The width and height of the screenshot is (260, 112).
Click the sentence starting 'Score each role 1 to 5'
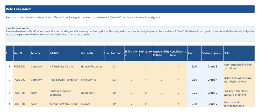click(83, 18)
